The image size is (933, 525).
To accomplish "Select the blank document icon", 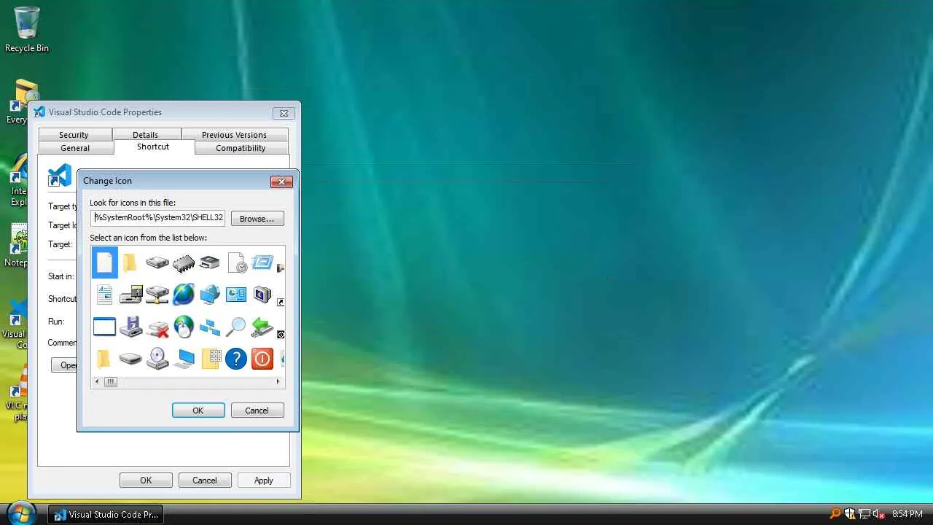I will (104, 262).
